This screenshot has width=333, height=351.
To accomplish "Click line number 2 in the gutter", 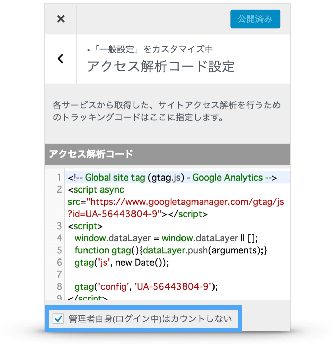I will (59, 189).
